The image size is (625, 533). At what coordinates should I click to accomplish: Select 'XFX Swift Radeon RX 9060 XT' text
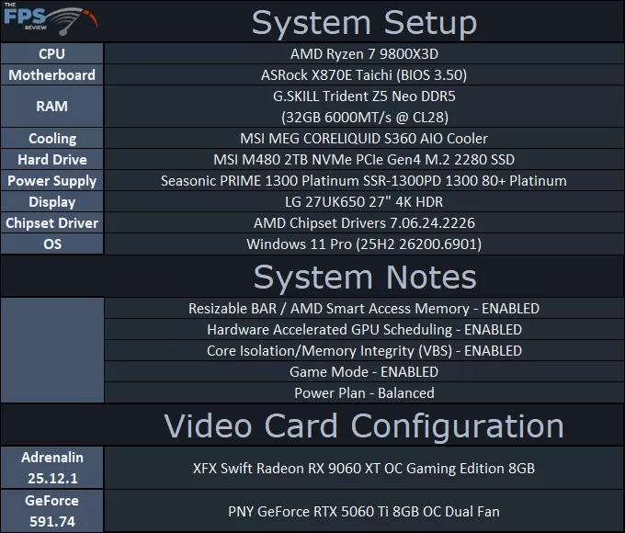[x=287, y=468]
